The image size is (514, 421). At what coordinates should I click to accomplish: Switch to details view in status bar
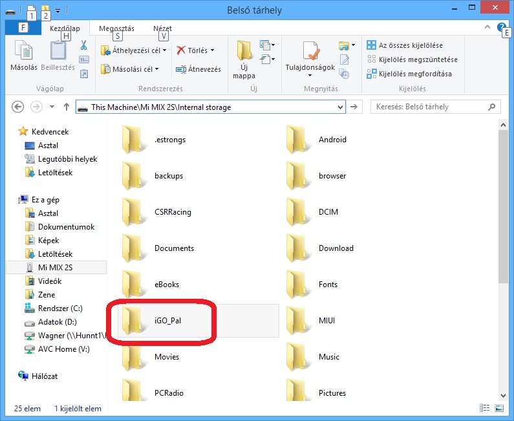[x=486, y=409]
